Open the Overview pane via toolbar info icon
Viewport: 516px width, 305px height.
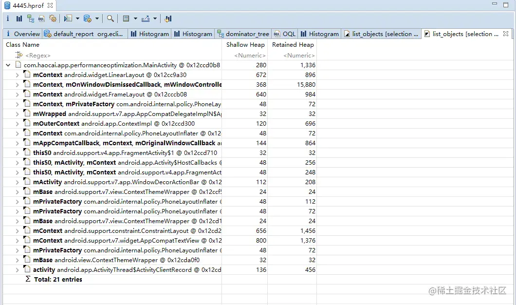(8, 19)
